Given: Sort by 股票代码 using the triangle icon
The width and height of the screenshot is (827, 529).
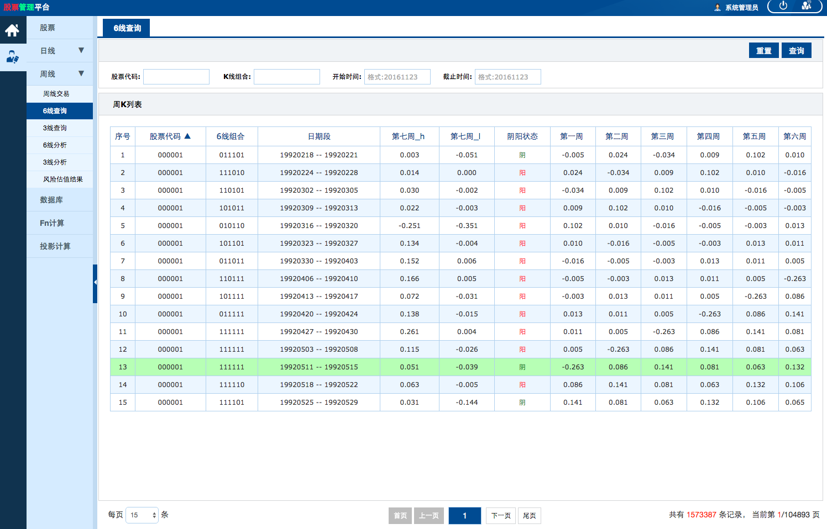Looking at the screenshot, I should (x=187, y=136).
